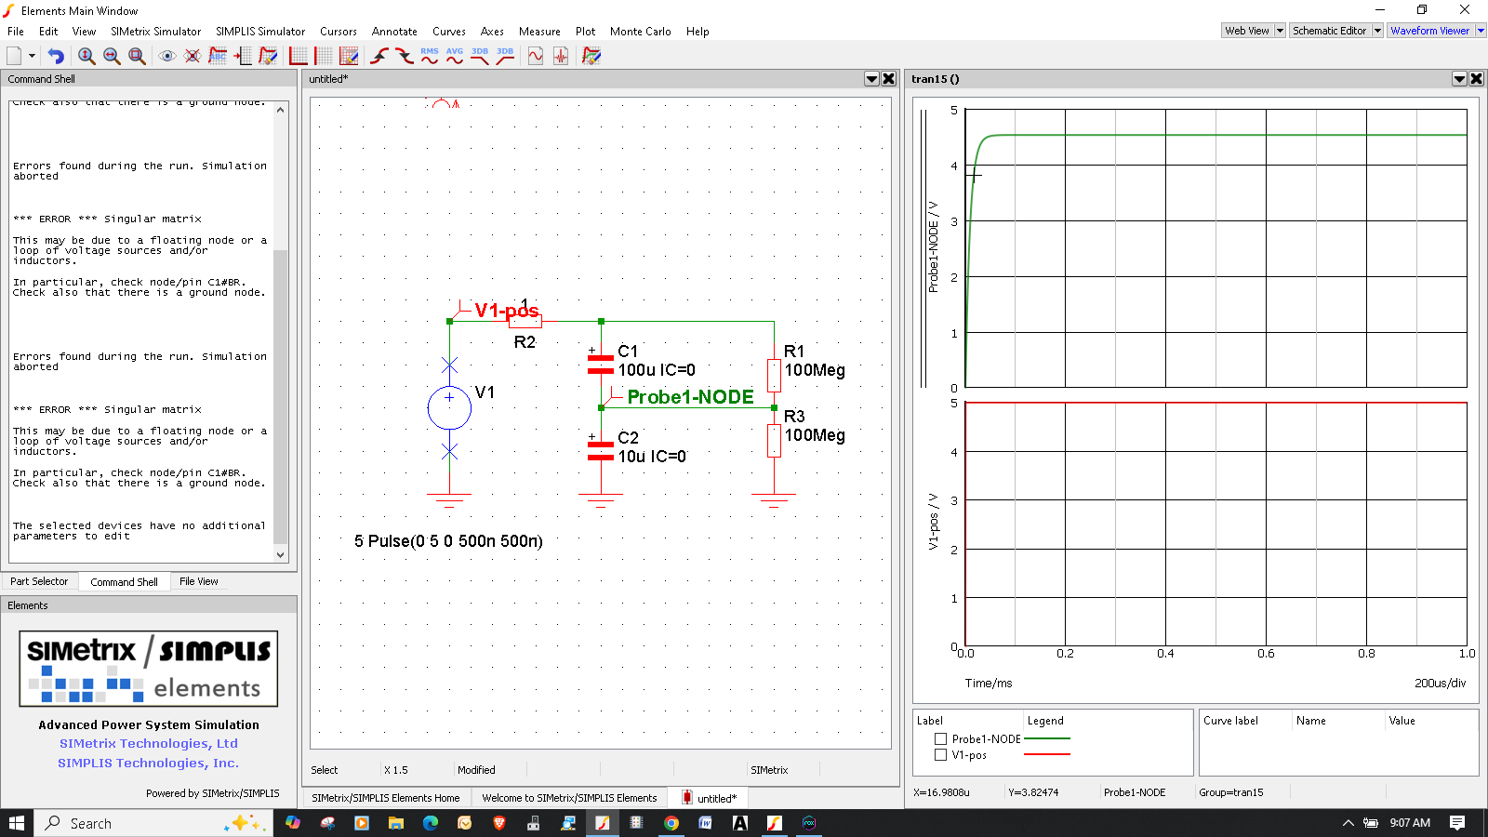
Task: Click the rightmost multi-curve editor toolbar icon
Action: [591, 56]
